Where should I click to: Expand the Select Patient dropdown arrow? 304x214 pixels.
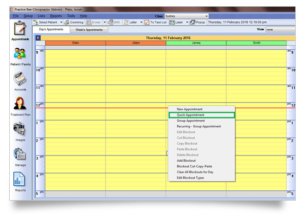click(62, 22)
